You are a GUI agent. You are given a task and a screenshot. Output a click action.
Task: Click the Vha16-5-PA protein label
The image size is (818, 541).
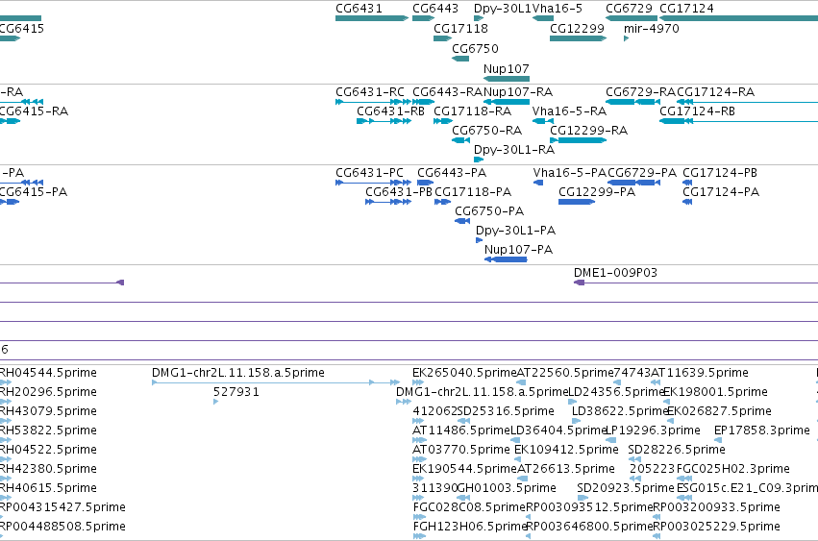[570, 173]
